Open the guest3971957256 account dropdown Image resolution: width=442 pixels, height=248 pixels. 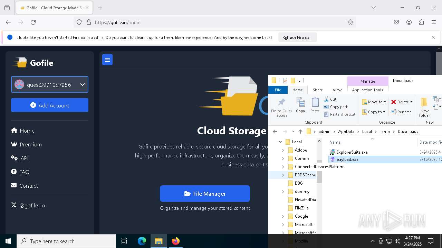pyautogui.click(x=50, y=84)
